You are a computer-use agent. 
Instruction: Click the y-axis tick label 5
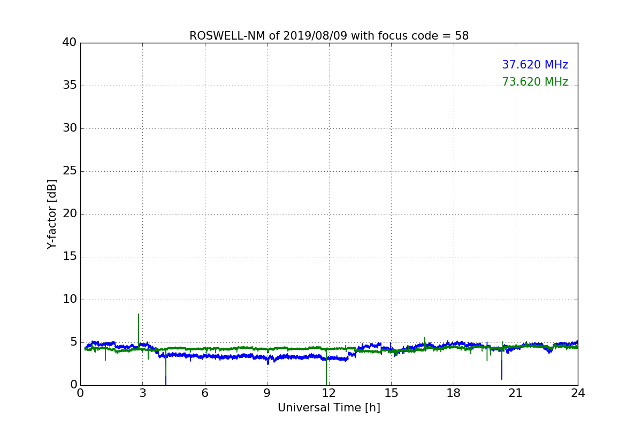pos(73,342)
